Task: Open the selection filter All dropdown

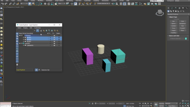Action: coord(24,4)
